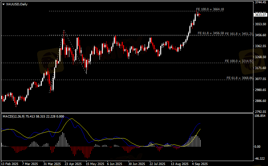268x166 pixels.
Task: Click price axis value 2886.60
Action: 260,101
